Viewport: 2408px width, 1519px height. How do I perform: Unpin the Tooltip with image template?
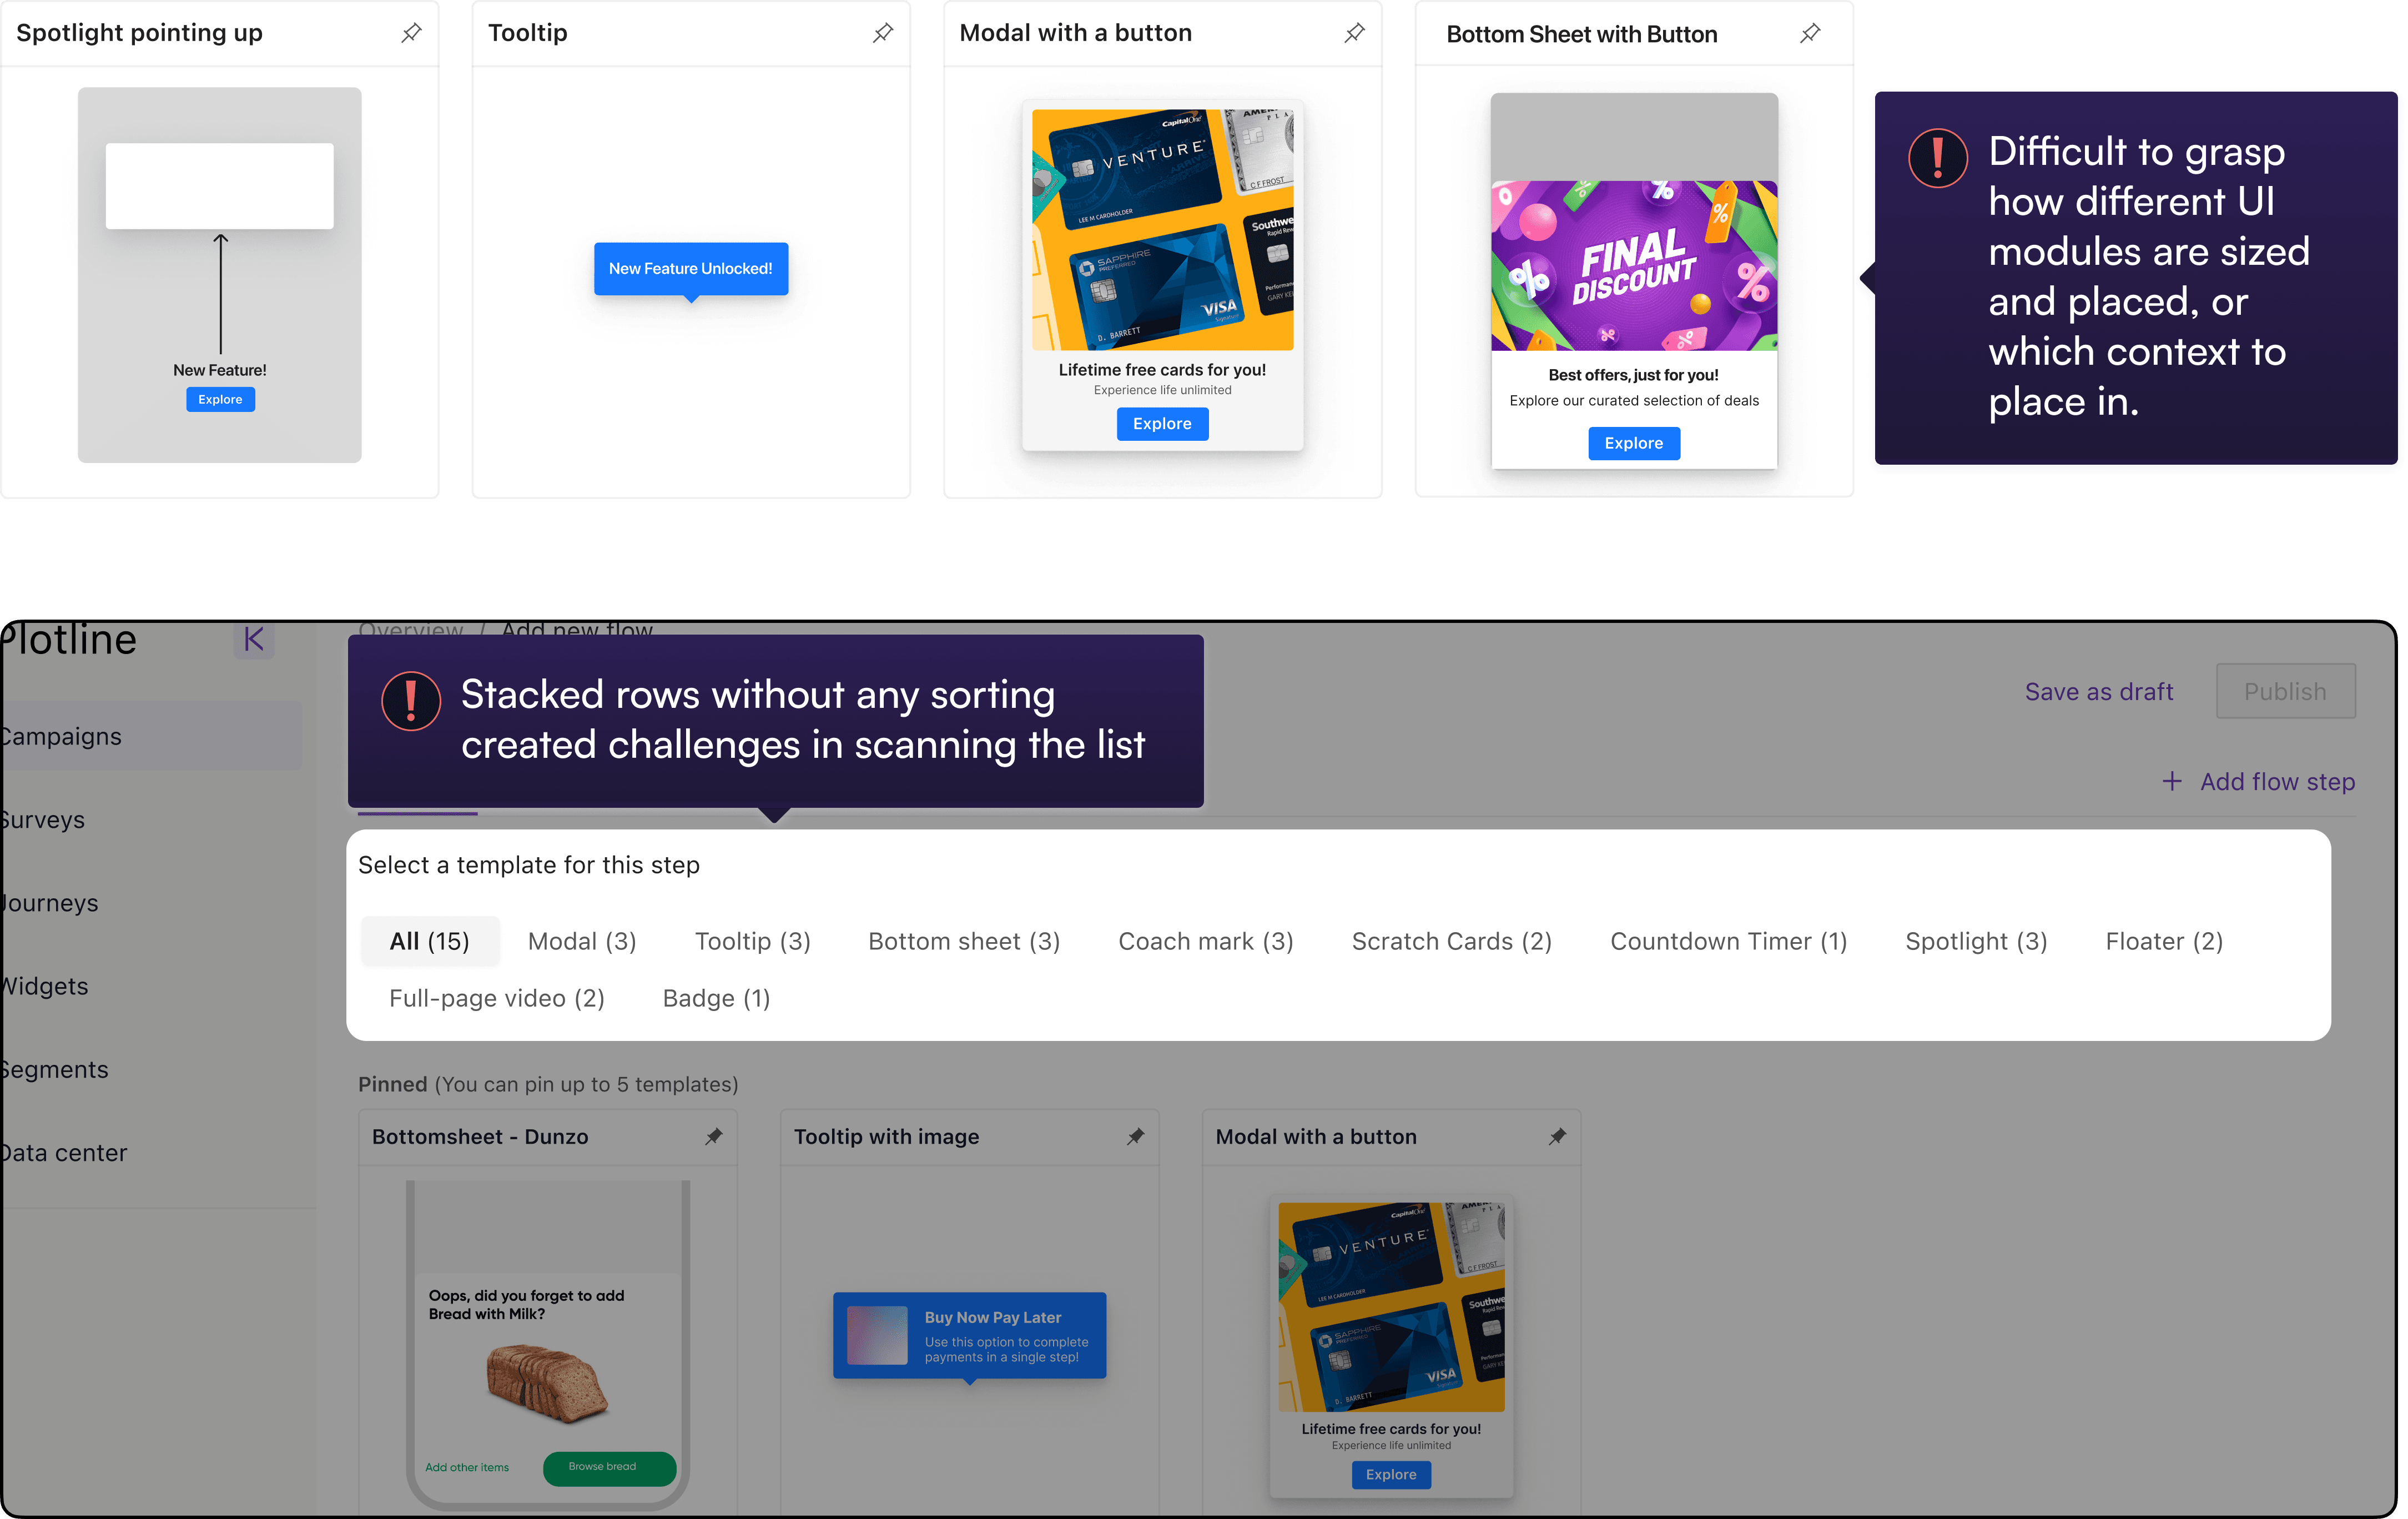[1135, 1136]
